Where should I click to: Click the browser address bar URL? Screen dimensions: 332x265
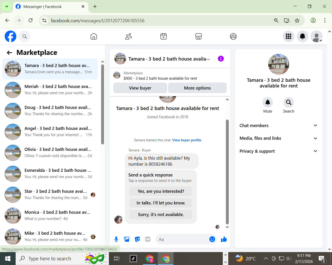pos(98,20)
